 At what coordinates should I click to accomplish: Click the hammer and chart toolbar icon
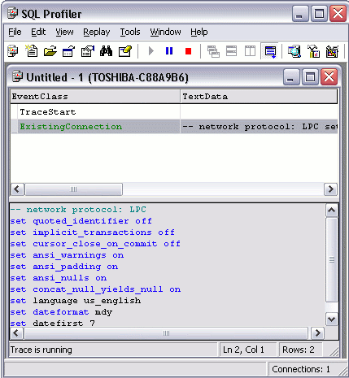tap(313, 51)
